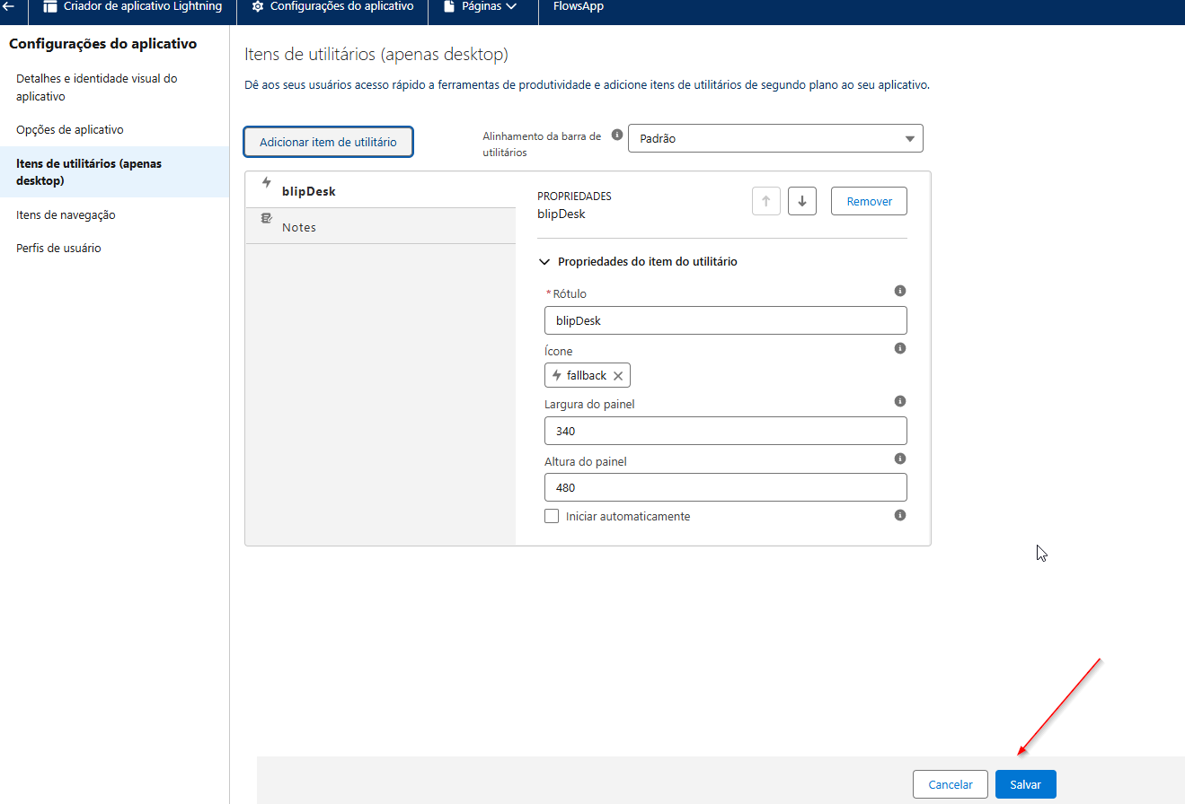
Task: Click the lightning icon in the fallback pill
Action: tap(557, 375)
